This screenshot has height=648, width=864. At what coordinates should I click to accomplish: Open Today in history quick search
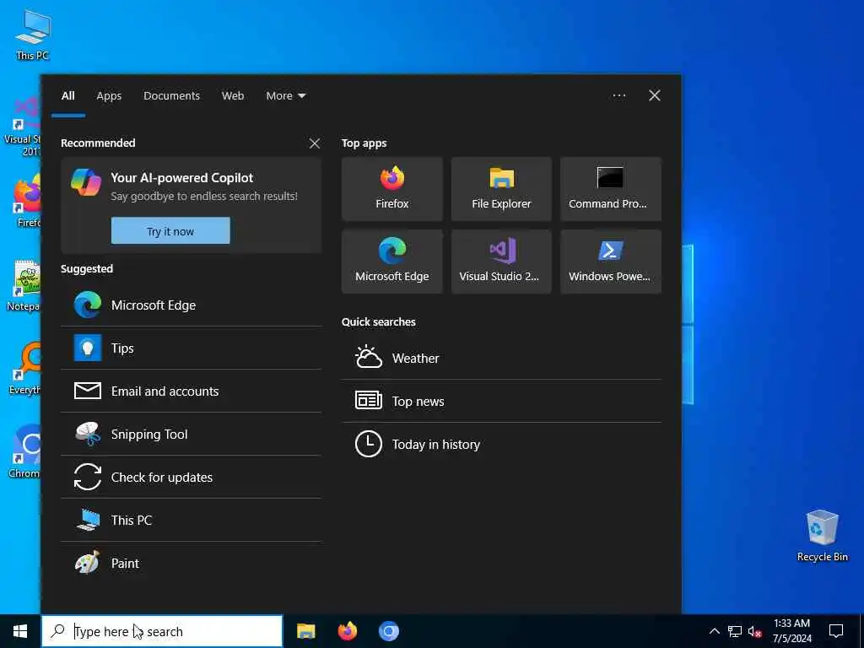pyautogui.click(x=501, y=444)
